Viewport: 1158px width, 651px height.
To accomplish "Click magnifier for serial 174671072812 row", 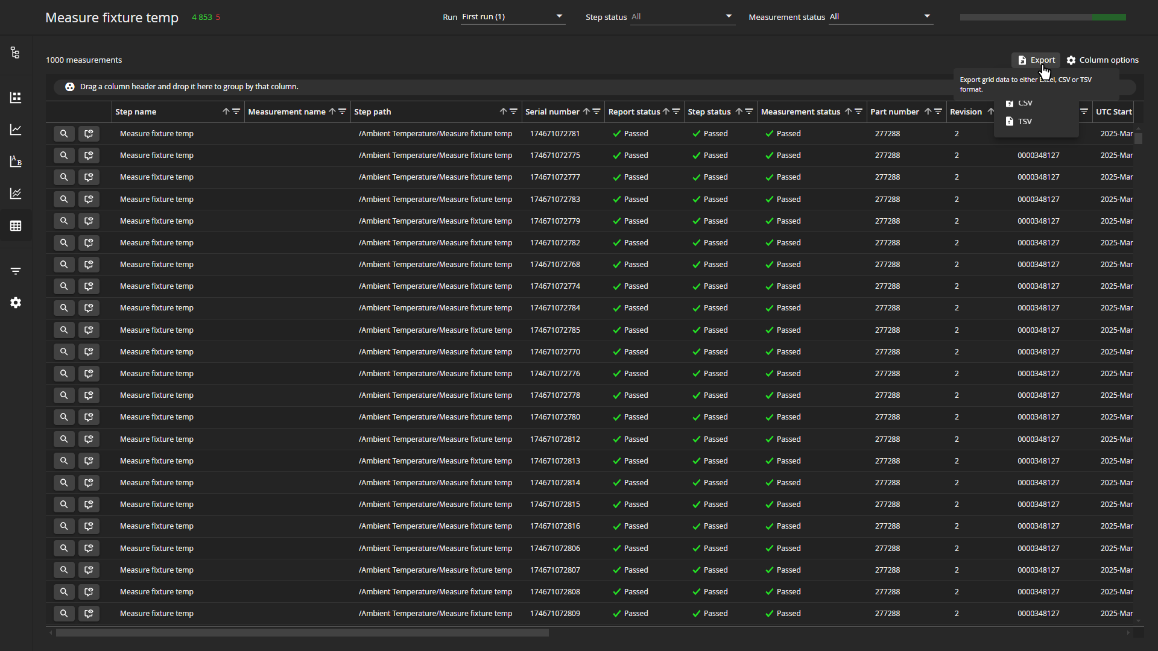I will click(64, 439).
